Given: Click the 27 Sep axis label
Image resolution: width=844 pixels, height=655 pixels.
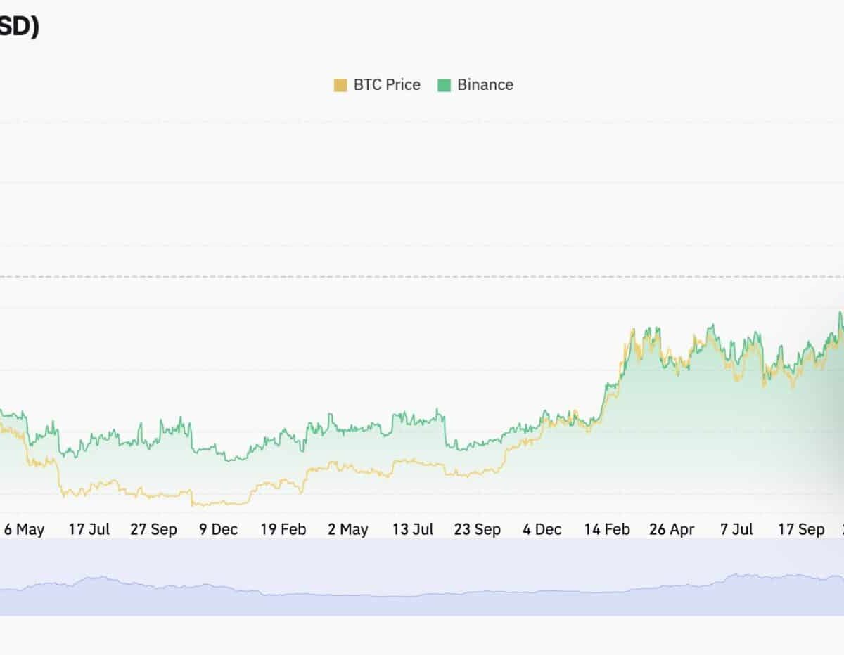Looking at the screenshot, I should 153,529.
